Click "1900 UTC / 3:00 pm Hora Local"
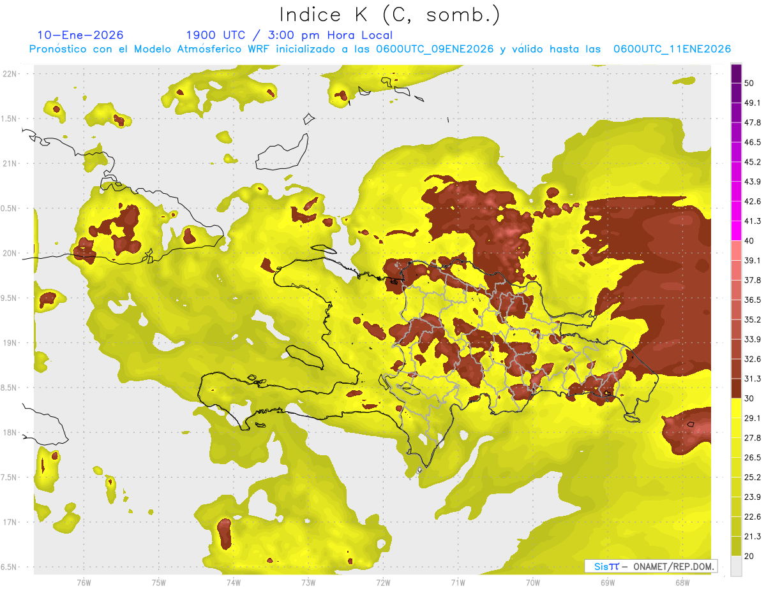The image size is (766, 591). click(x=289, y=35)
